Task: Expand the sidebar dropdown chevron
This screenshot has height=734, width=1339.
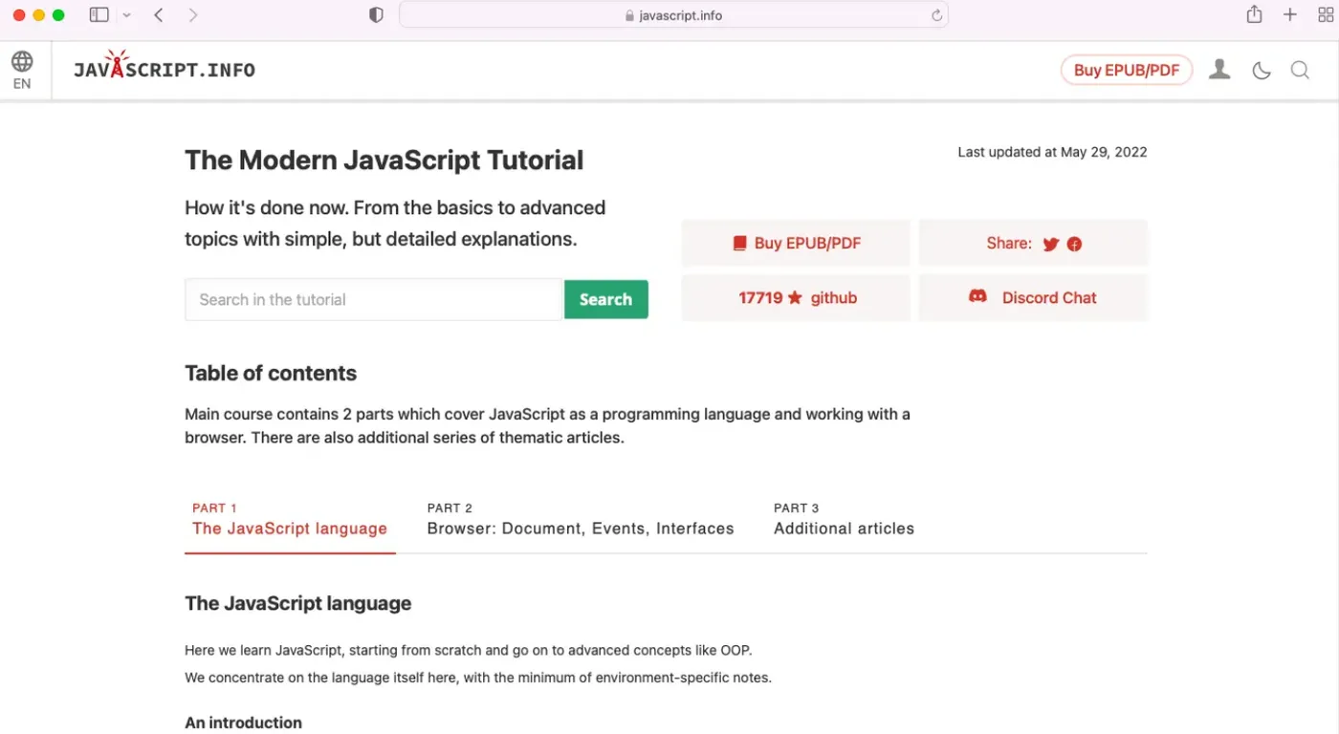Action: pyautogui.click(x=126, y=15)
